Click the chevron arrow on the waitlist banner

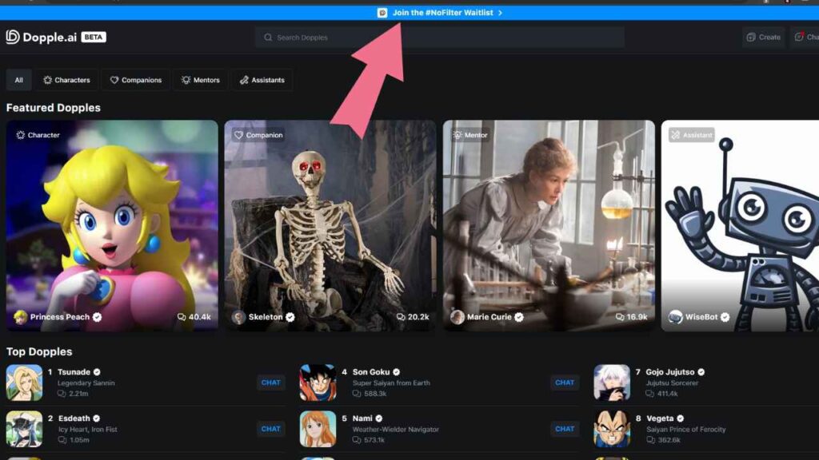click(500, 13)
